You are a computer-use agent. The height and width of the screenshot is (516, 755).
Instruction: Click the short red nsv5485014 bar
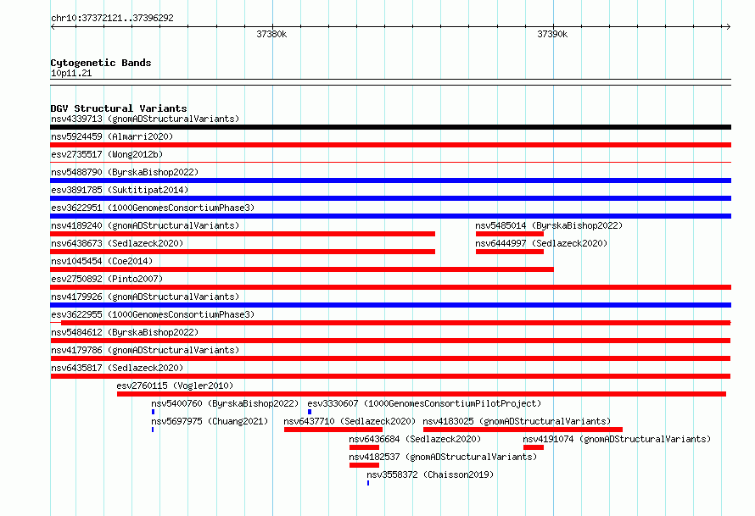(510, 234)
